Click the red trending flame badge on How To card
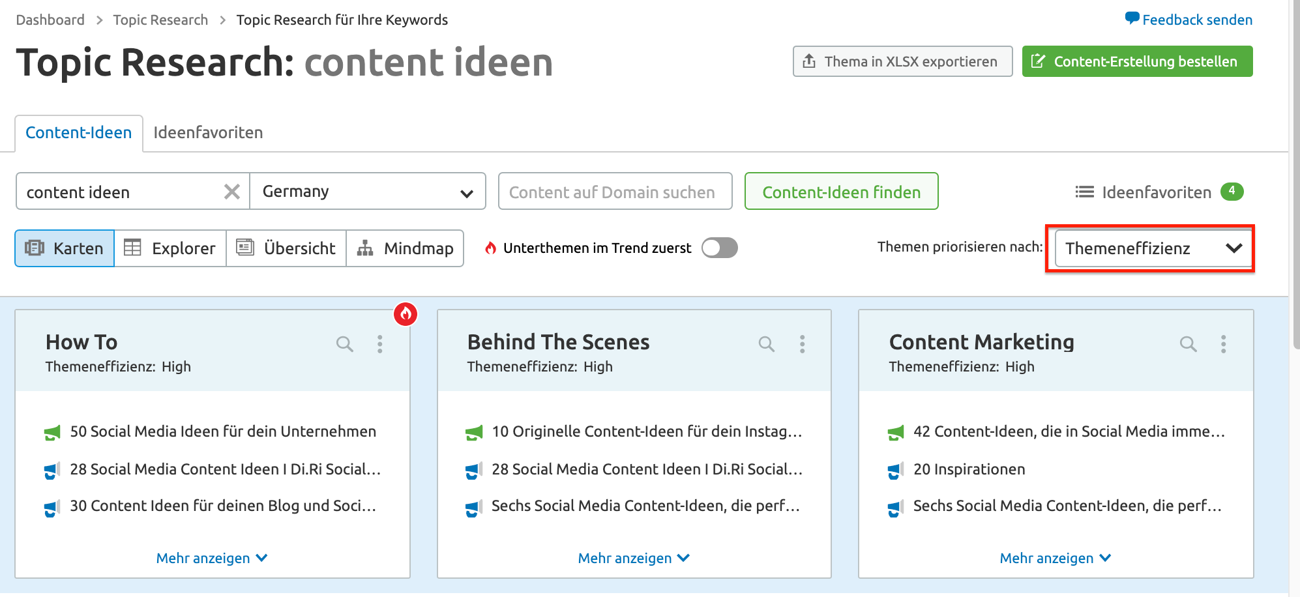This screenshot has height=597, width=1300. tap(406, 314)
